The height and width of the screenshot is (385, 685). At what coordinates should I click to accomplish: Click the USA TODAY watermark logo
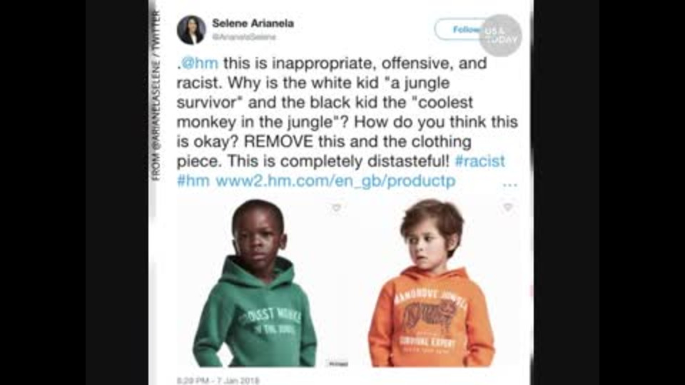pos(501,36)
